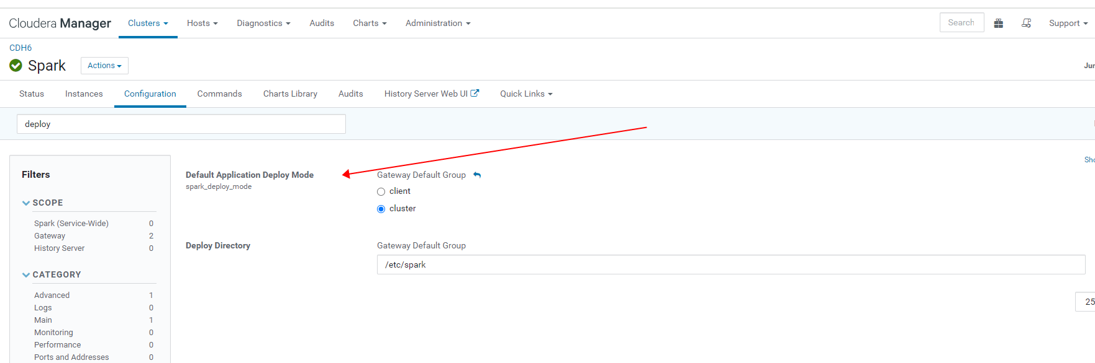This screenshot has width=1095, height=363.
Task: Click the Filters heading
Action: (x=36, y=175)
